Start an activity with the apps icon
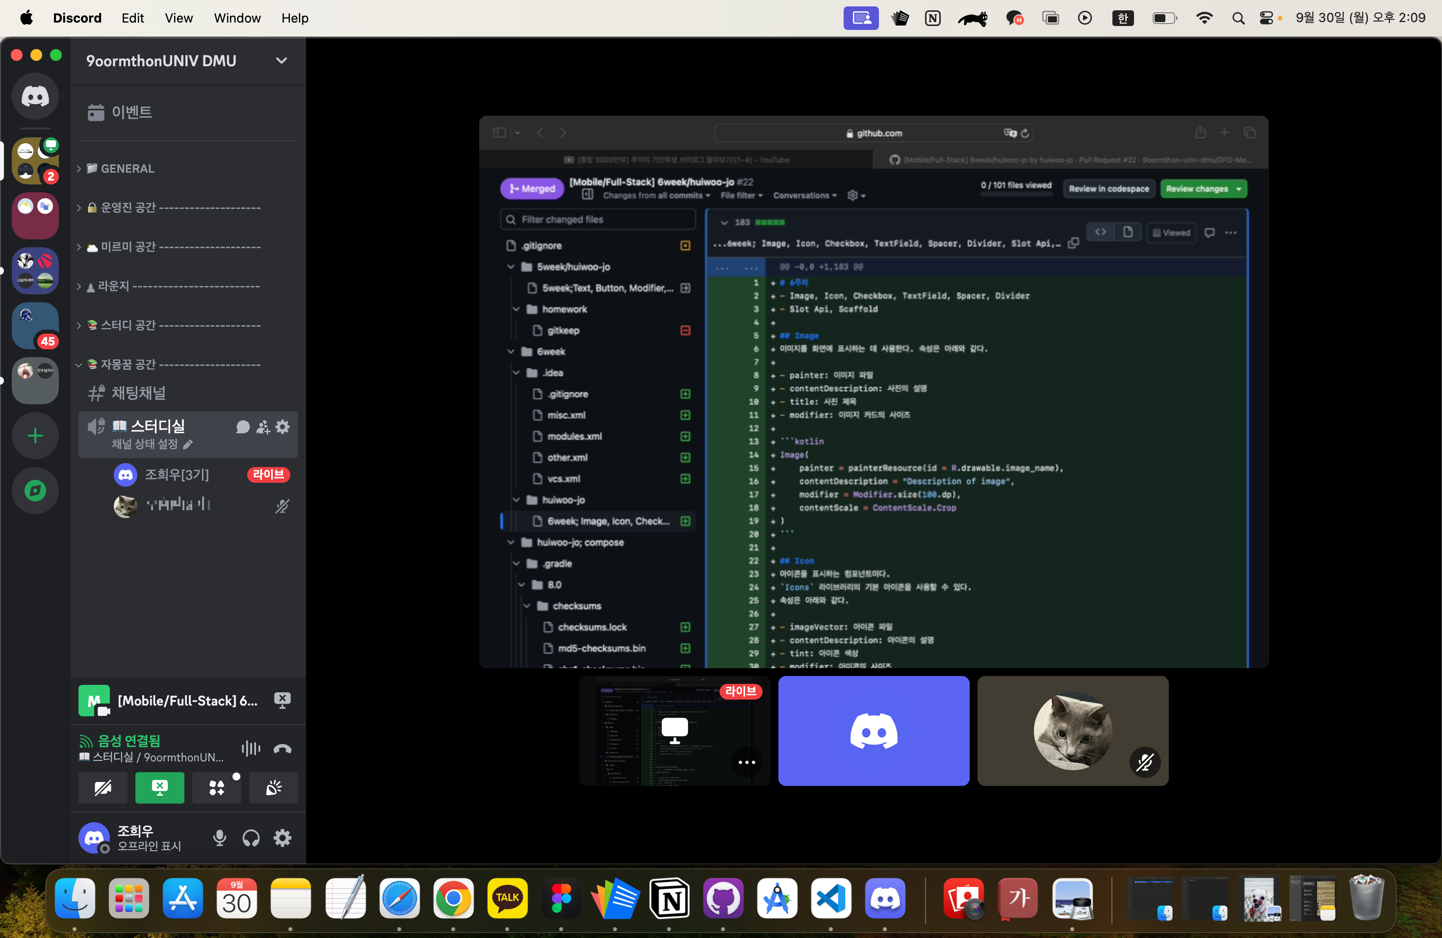Image resolution: width=1442 pixels, height=938 pixels. tap(216, 788)
